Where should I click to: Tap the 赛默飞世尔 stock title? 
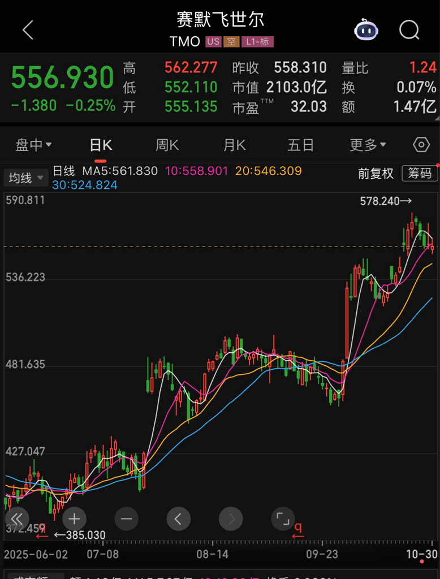pos(220,20)
